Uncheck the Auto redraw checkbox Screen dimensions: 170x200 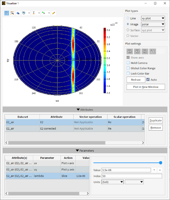click(148, 80)
